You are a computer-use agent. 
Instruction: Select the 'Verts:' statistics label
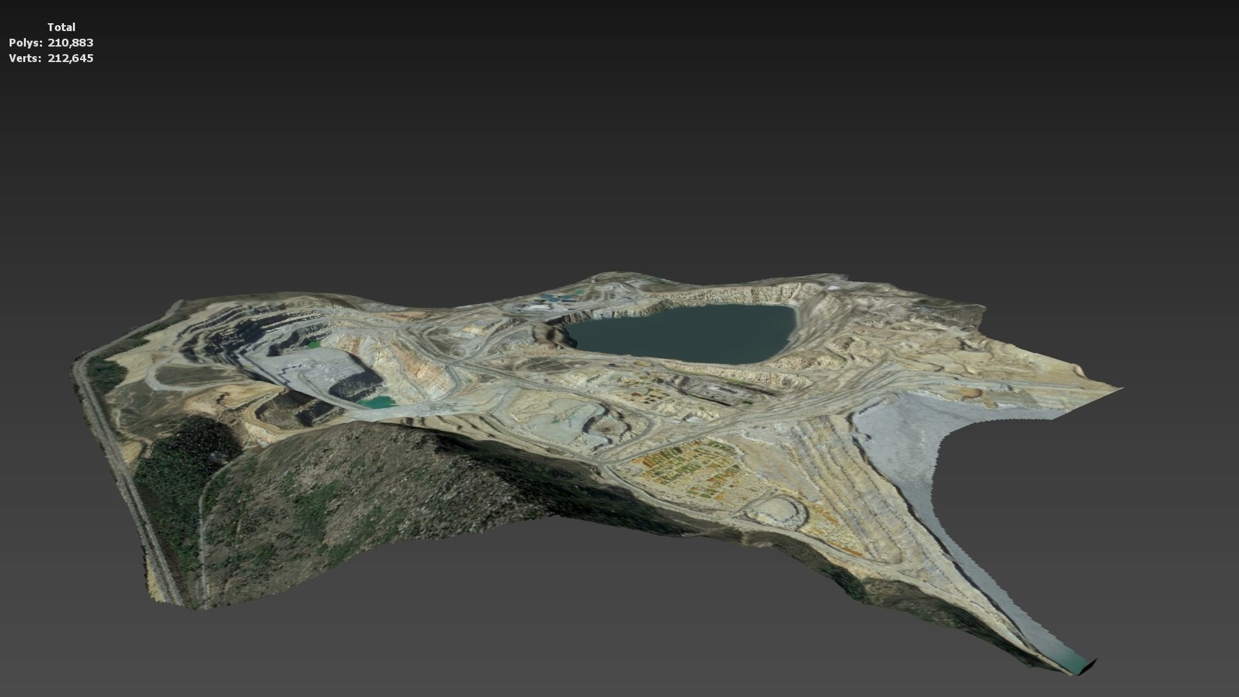26,58
